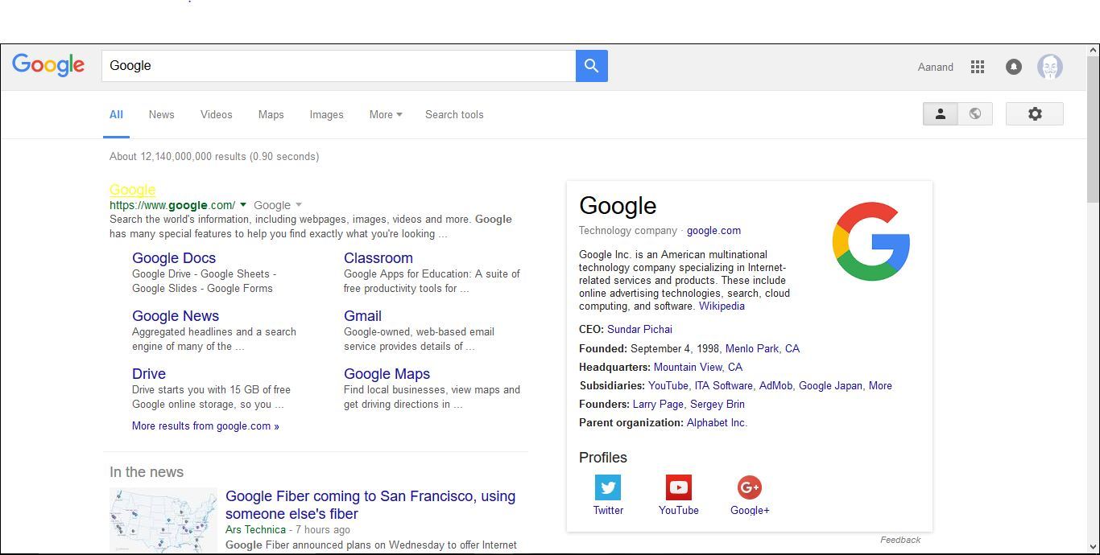
Task: Switch to the Maps tab
Action: pyautogui.click(x=271, y=114)
